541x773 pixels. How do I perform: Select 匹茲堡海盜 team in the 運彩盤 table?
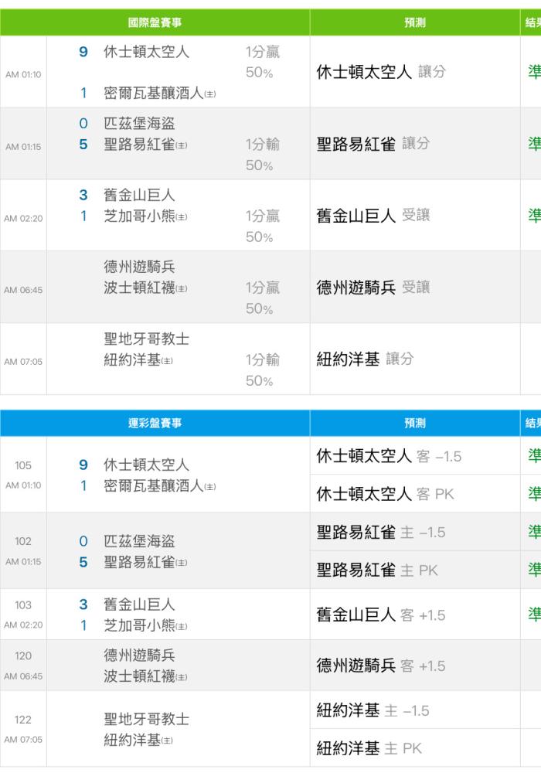pos(139,541)
